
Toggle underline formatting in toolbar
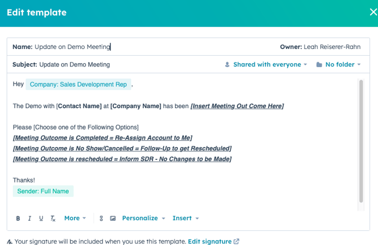click(41, 219)
